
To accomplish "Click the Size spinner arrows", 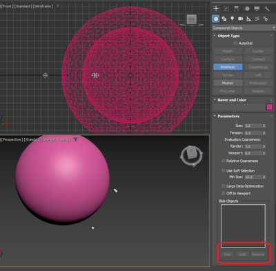I will click(x=264, y=126).
